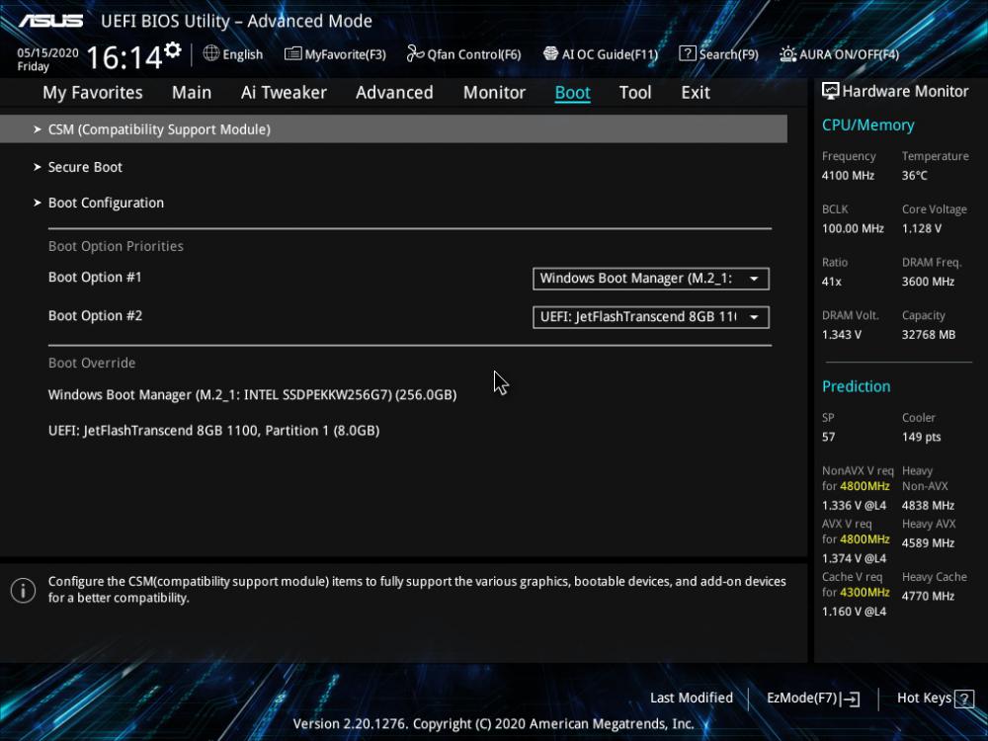This screenshot has height=741, width=988.
Task: Click the 3600 MHz DRAM frequency value
Action: coord(928,282)
